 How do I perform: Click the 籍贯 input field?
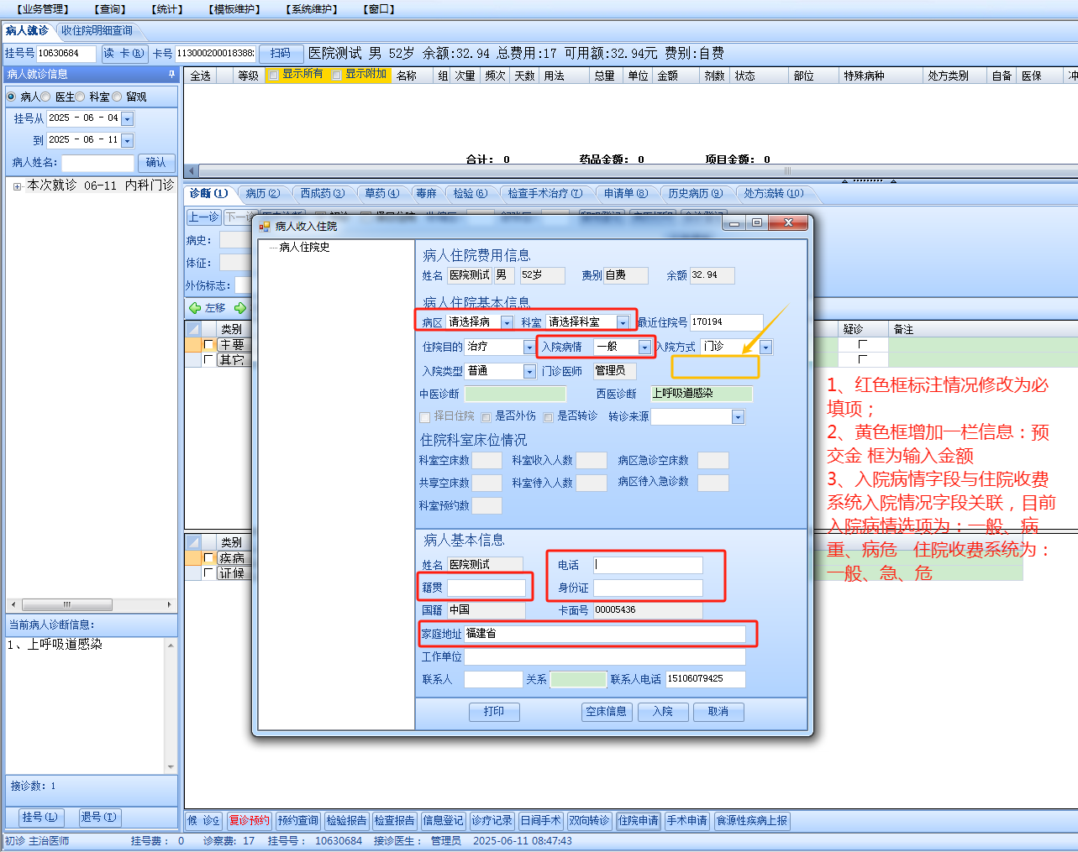click(486, 588)
